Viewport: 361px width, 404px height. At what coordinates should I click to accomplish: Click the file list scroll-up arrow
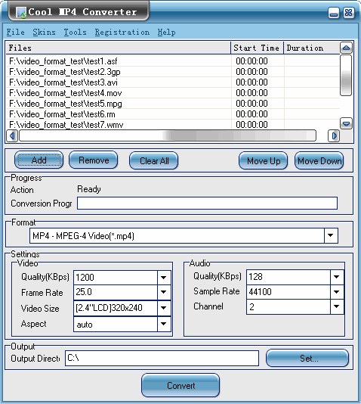(346, 48)
